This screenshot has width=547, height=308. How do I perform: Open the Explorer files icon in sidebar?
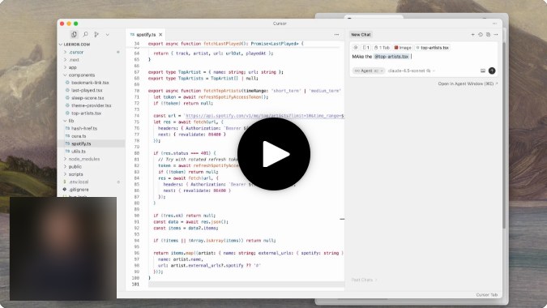[x=74, y=35]
